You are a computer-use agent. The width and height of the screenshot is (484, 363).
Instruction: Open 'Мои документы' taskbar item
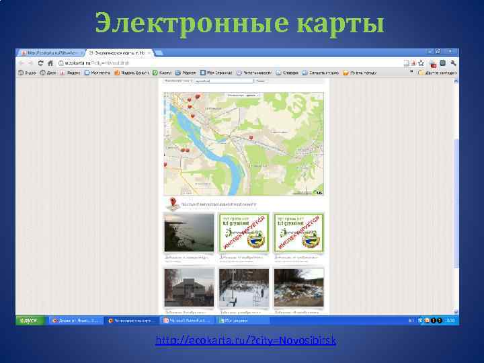(x=243, y=321)
